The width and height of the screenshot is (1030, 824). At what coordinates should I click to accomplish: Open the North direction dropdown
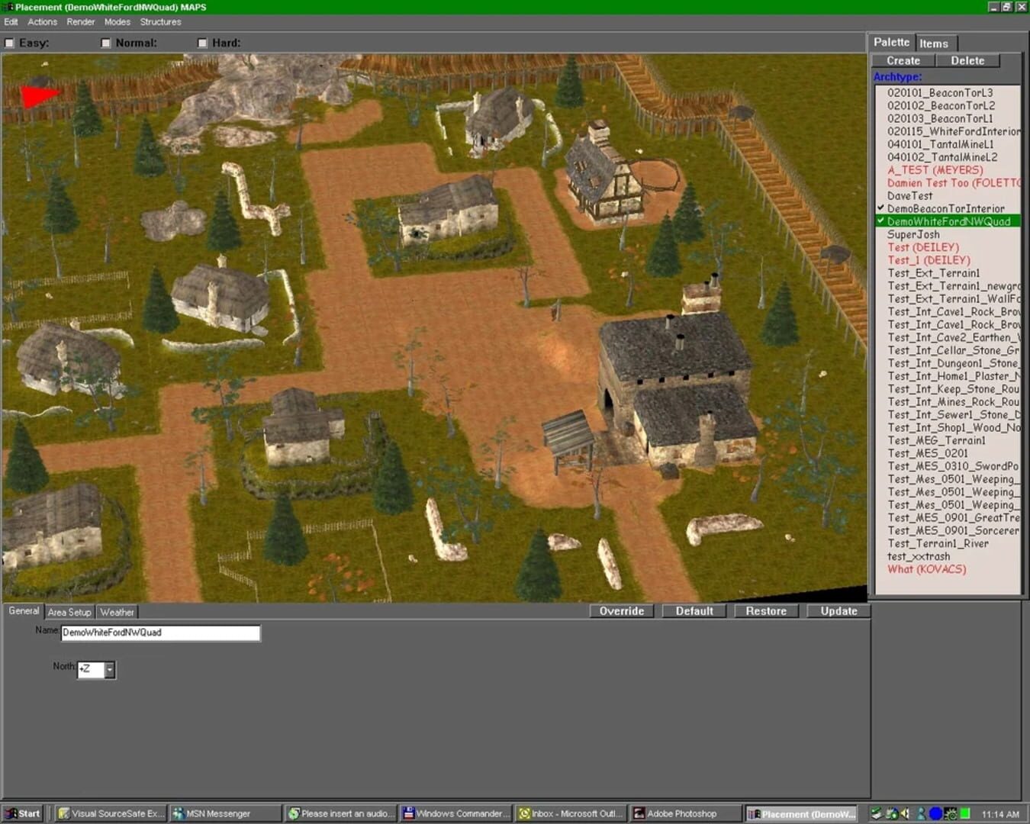(x=109, y=669)
